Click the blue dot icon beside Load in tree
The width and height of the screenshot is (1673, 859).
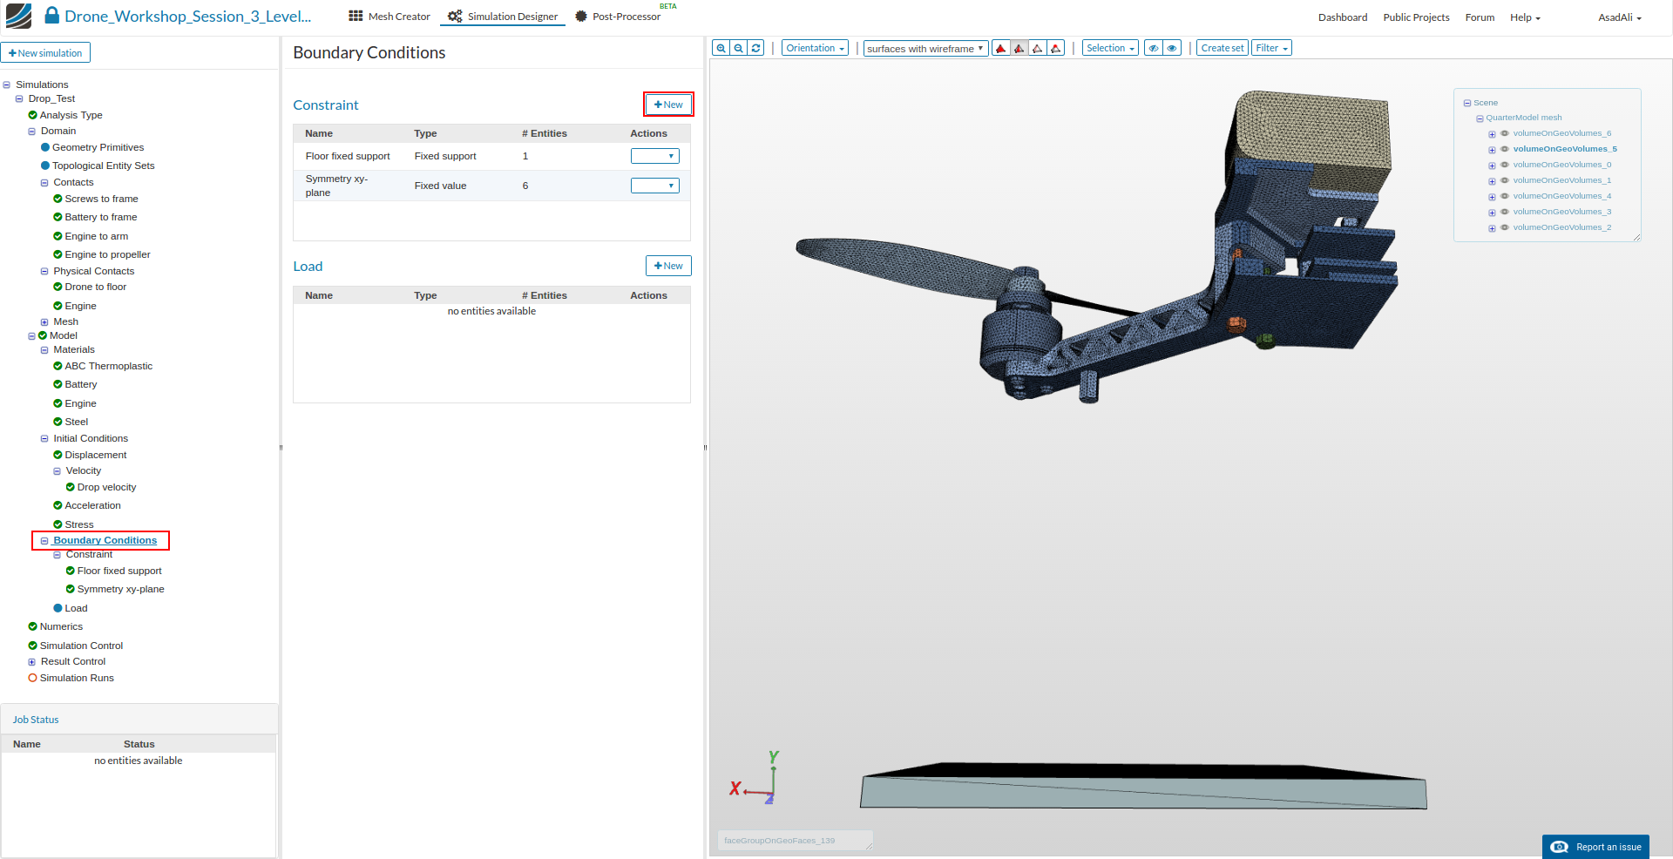pyautogui.click(x=58, y=608)
